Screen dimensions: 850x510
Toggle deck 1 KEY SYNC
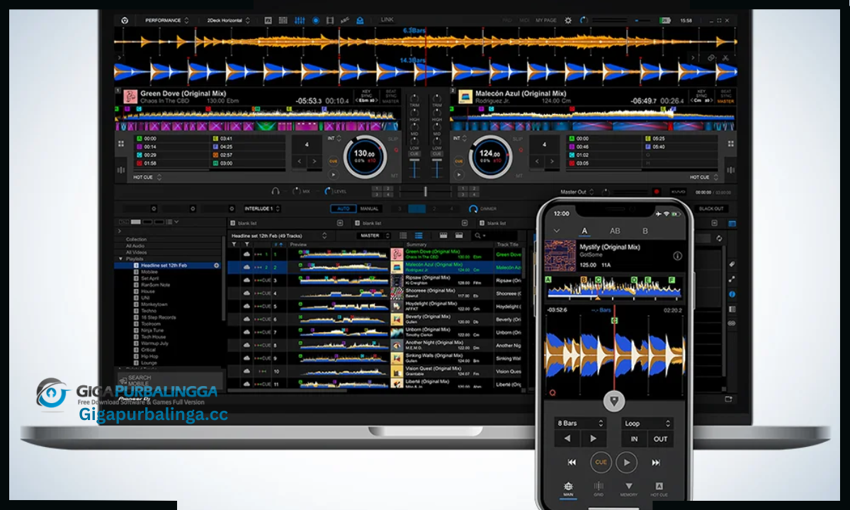(x=366, y=96)
